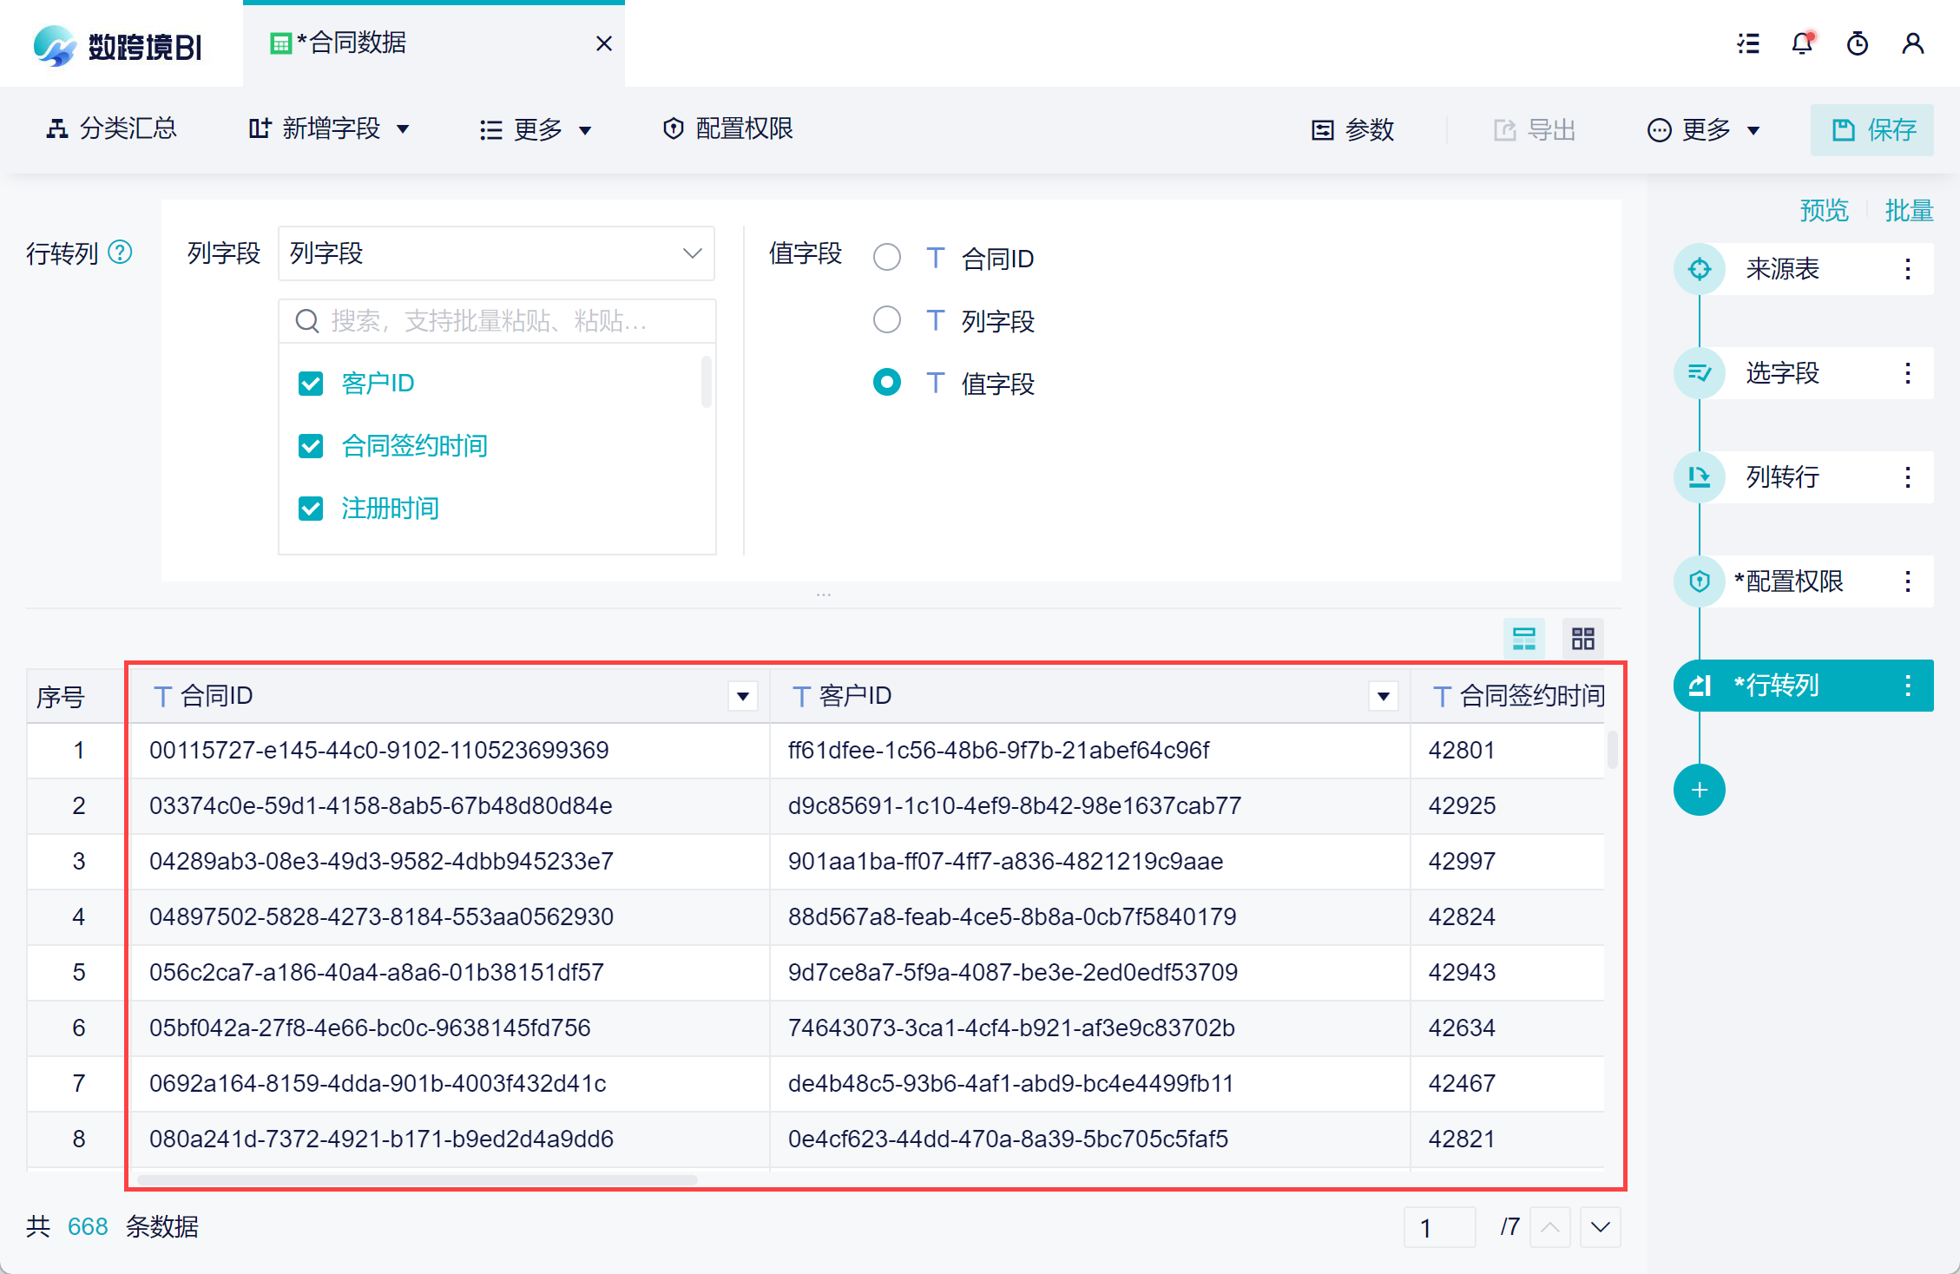This screenshot has height=1274, width=1960.
Task: Select the 合同ID radio button for value field
Action: (x=887, y=258)
